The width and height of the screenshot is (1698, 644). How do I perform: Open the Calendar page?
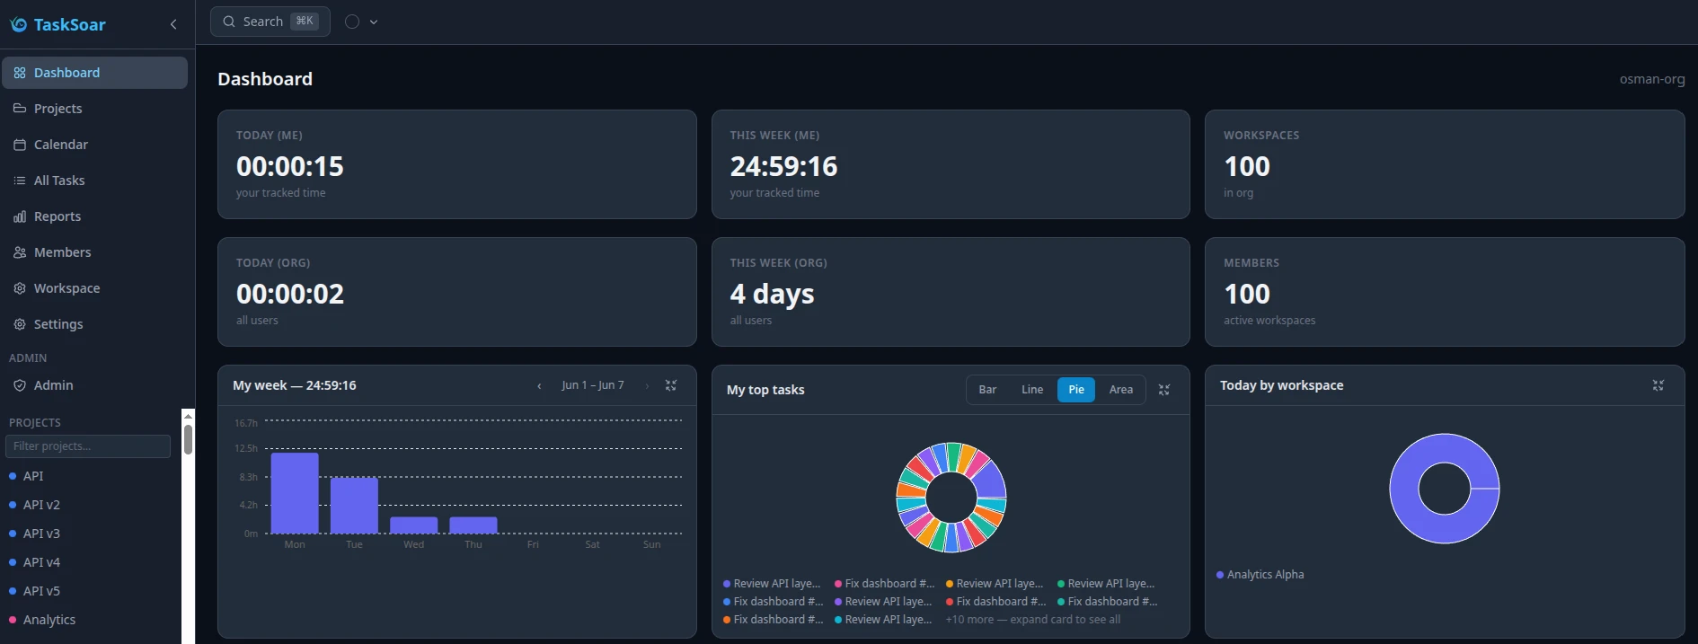pos(94,145)
